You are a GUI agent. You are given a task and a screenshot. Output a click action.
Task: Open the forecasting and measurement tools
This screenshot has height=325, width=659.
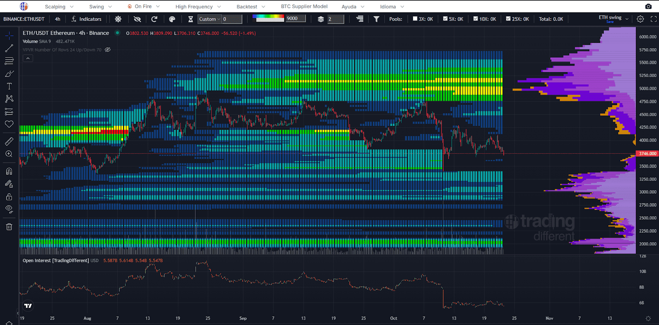point(9,112)
